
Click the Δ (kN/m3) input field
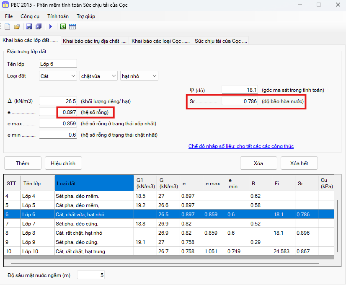click(x=58, y=101)
